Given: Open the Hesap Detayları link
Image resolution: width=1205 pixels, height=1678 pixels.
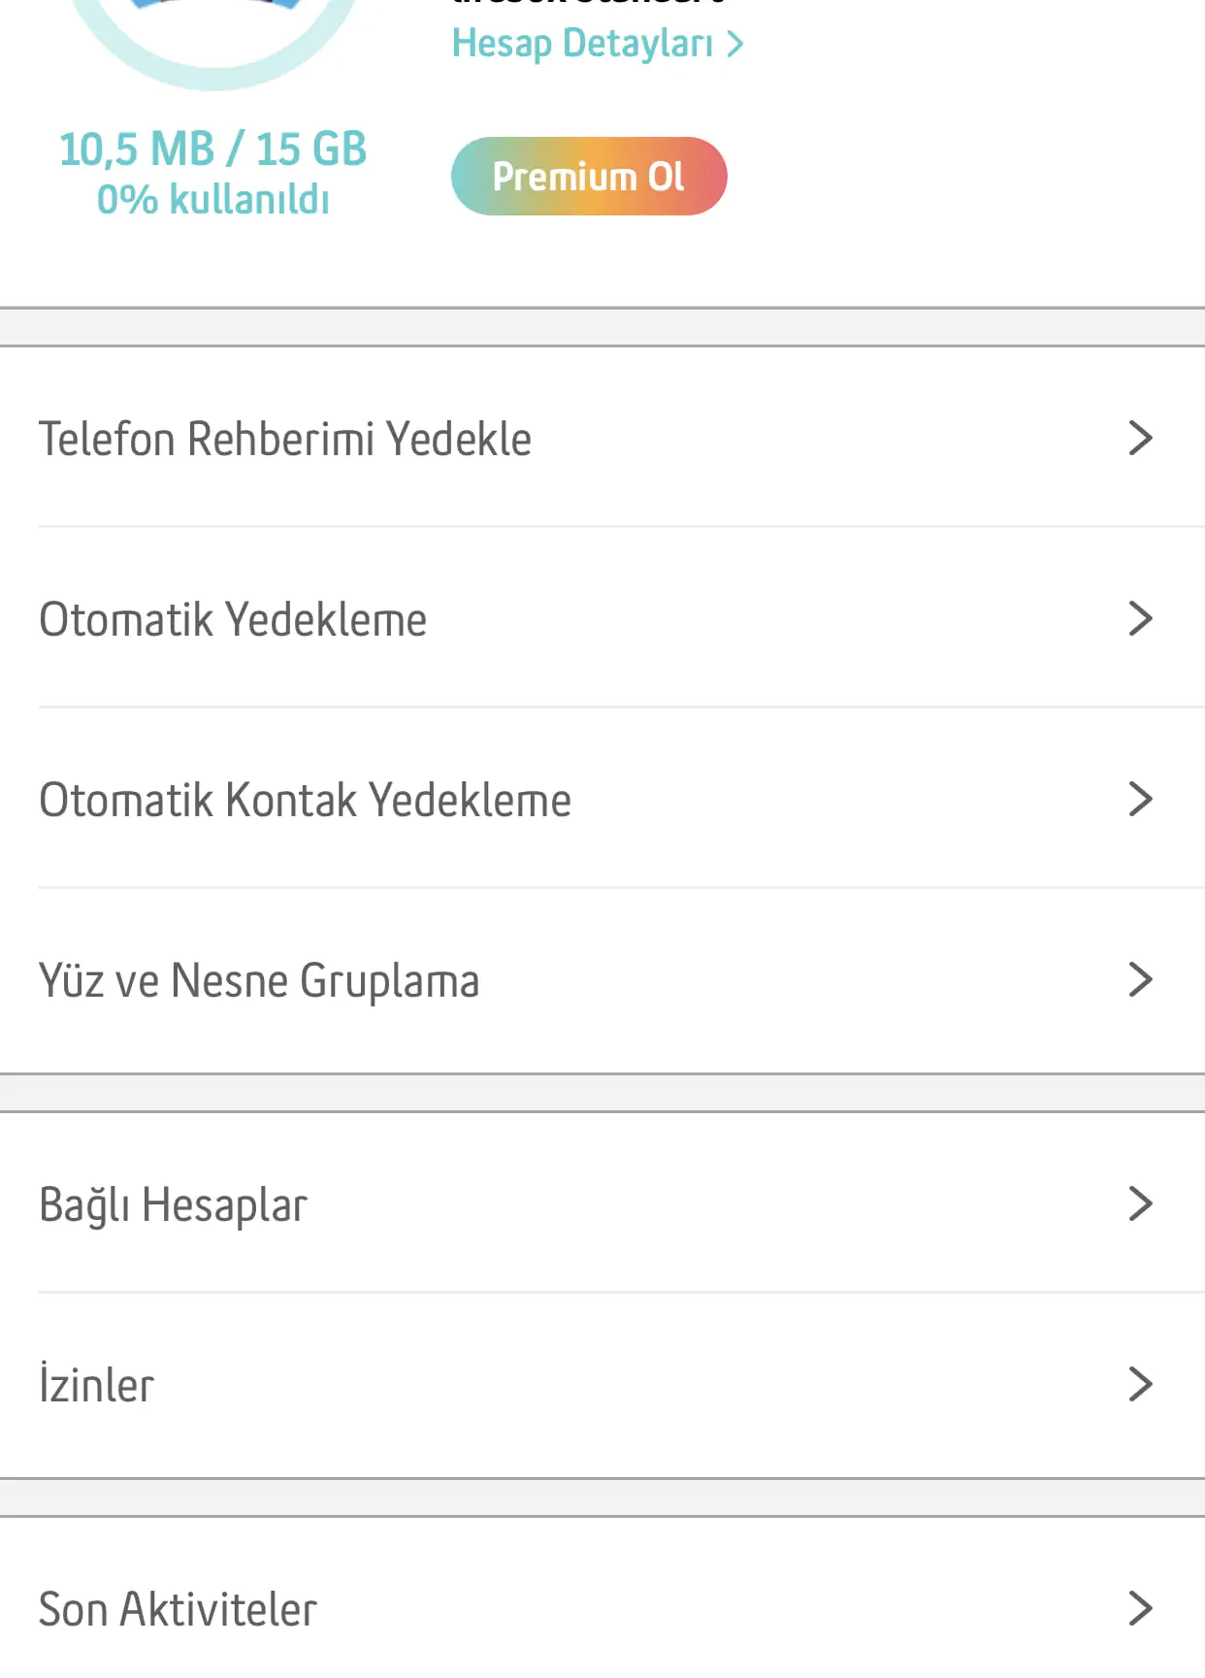Looking at the screenshot, I should tap(582, 44).
